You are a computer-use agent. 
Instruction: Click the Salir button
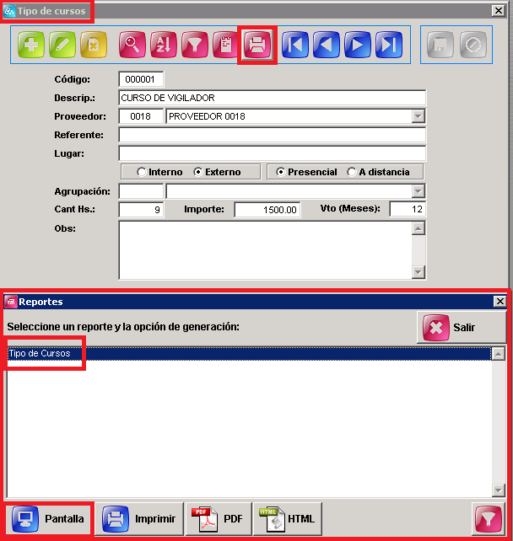[462, 327]
